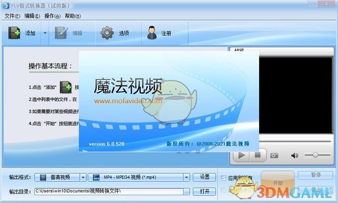The width and height of the screenshot is (338, 203).
Task: Open the 帮助(H) menu
Action: 73,16
